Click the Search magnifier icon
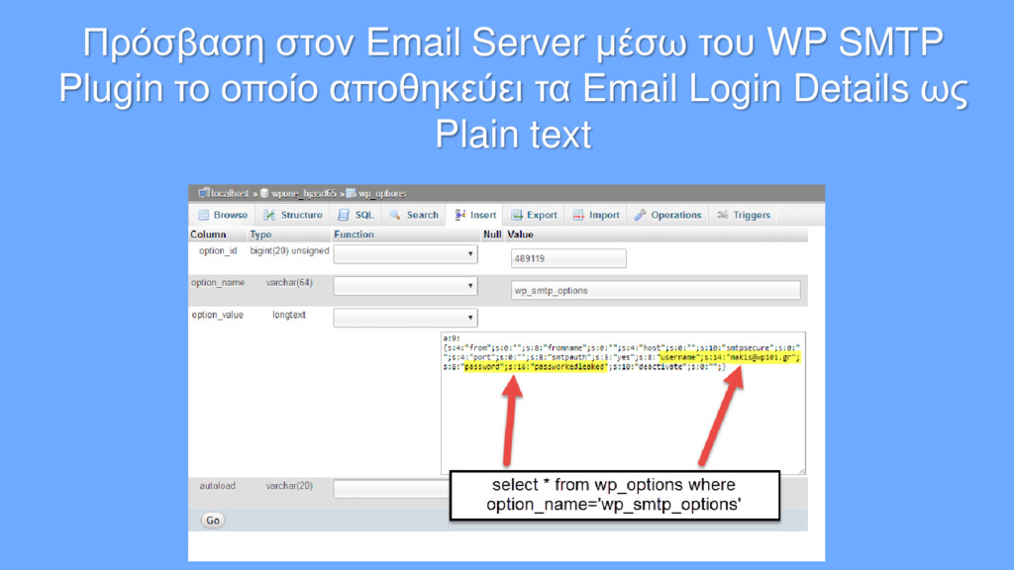This screenshot has height=570, width=1014. pyautogui.click(x=395, y=215)
